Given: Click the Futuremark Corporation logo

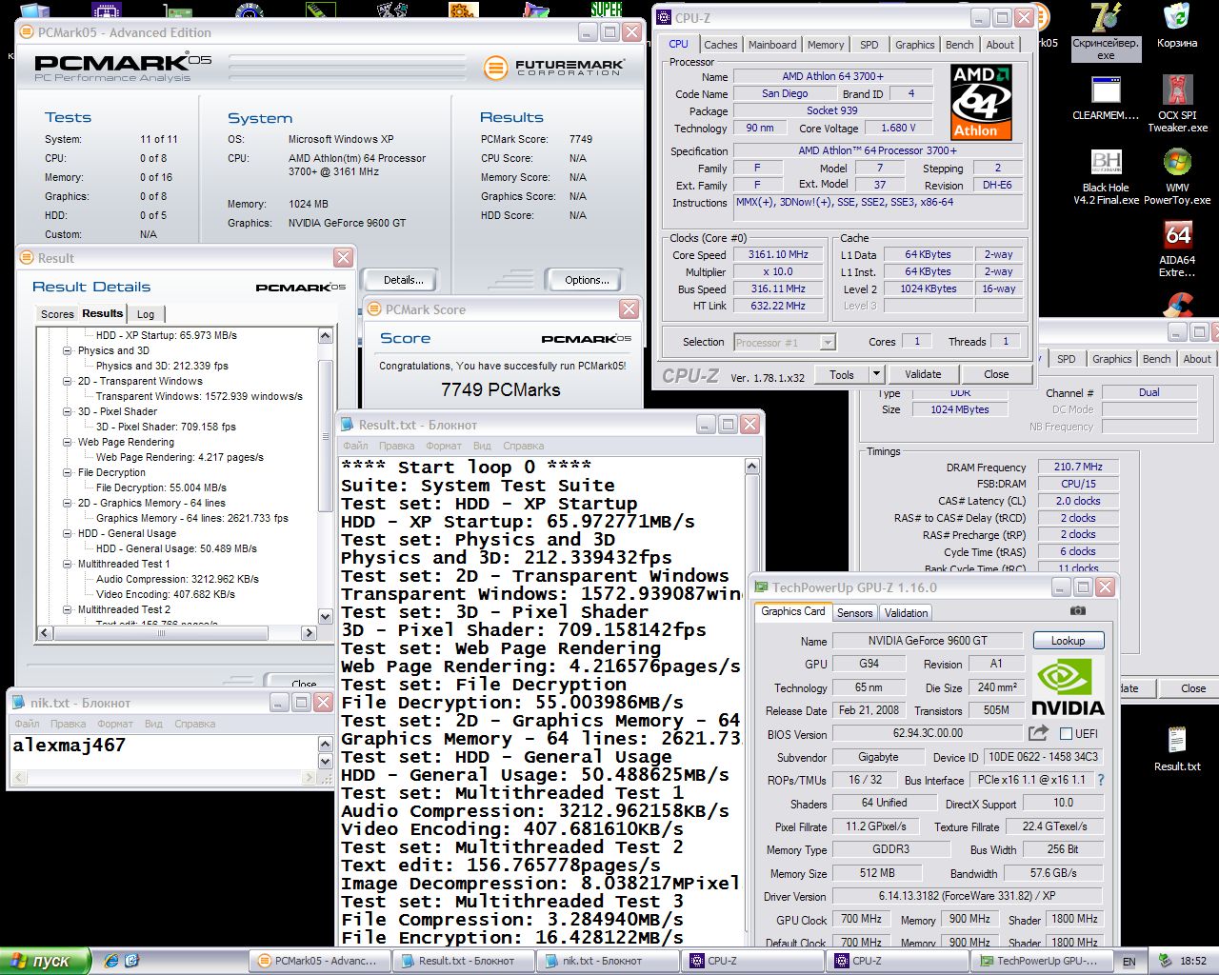Looking at the screenshot, I should pos(554,68).
